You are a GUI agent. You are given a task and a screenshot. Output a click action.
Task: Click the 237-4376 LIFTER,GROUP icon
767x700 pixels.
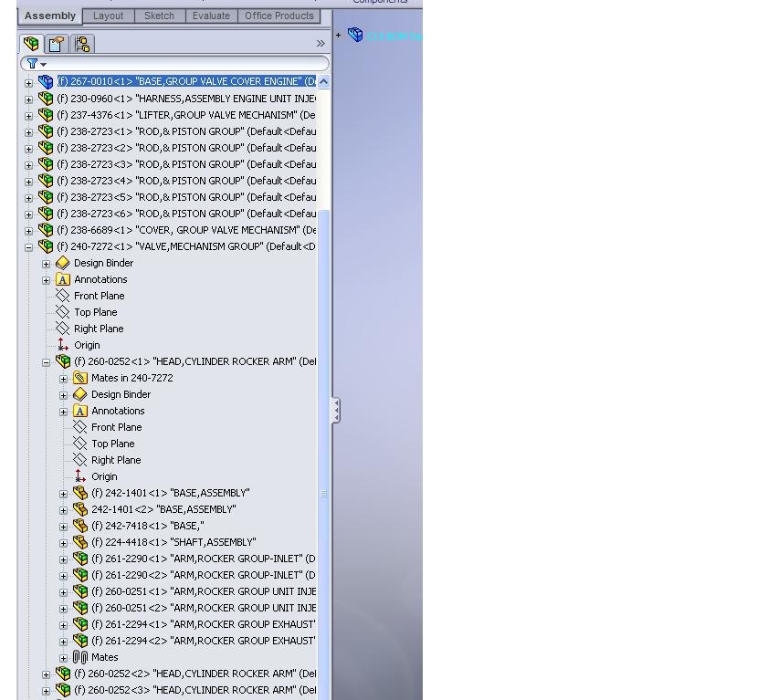(x=46, y=115)
